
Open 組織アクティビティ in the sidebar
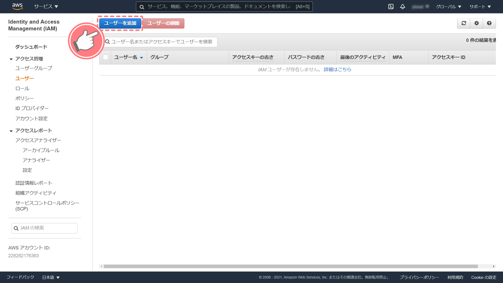(x=36, y=193)
